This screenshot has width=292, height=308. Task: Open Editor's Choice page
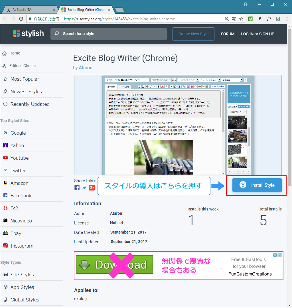click(x=23, y=66)
